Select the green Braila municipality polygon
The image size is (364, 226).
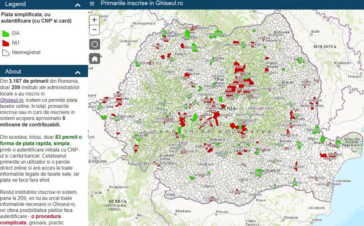[x=324, y=139]
